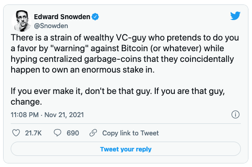The height and width of the screenshot is (167, 252).
Task: Click the chain link icon
Action: 93,133
